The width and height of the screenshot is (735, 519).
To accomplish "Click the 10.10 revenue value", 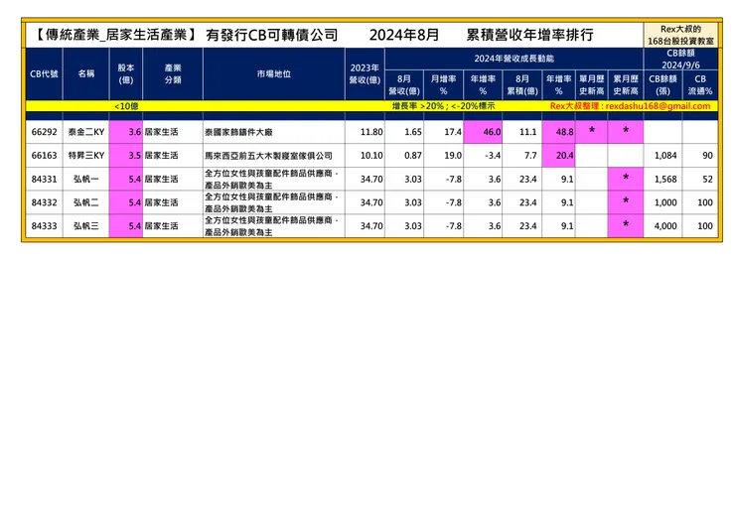I will (x=371, y=156).
